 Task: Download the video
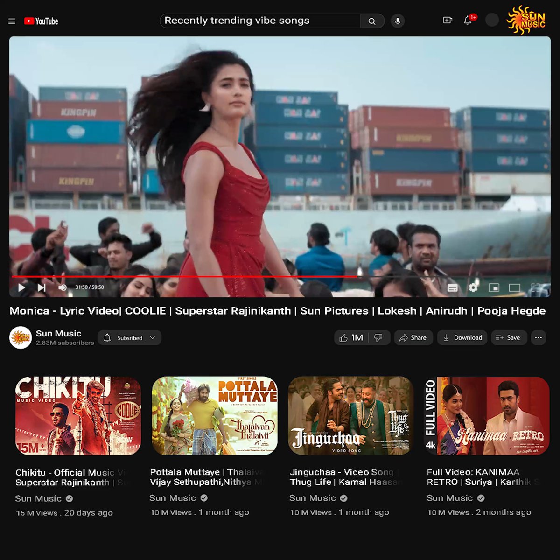click(x=462, y=337)
